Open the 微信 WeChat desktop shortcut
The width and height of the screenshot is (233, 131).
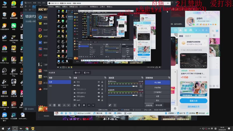[13, 27]
